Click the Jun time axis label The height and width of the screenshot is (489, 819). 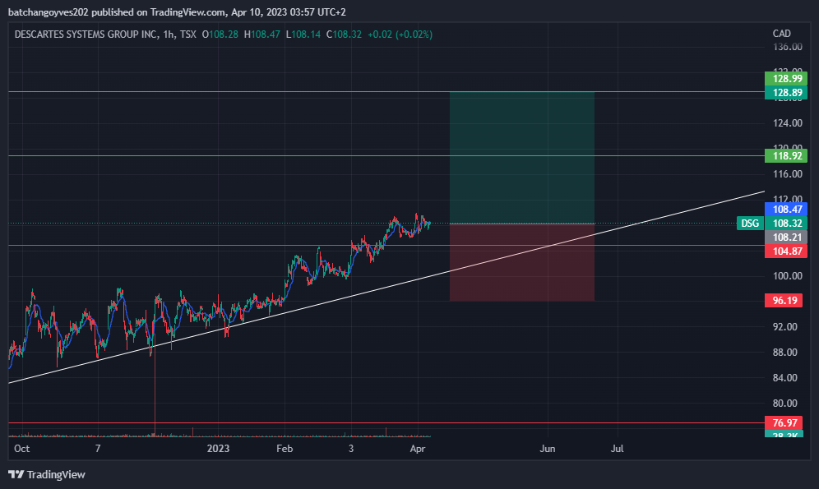(548, 449)
